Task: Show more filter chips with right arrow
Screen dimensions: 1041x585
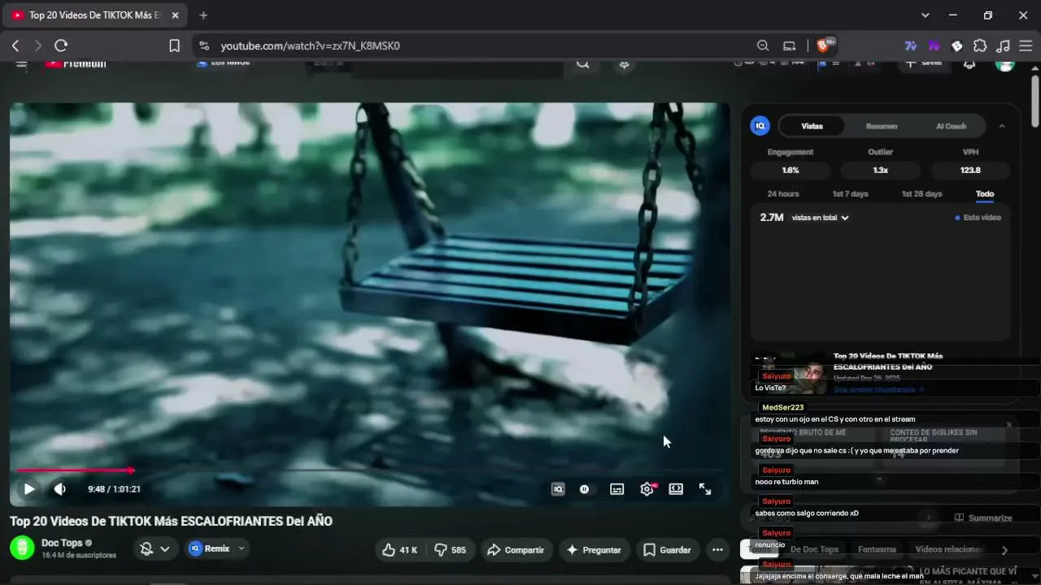Action: point(1004,550)
